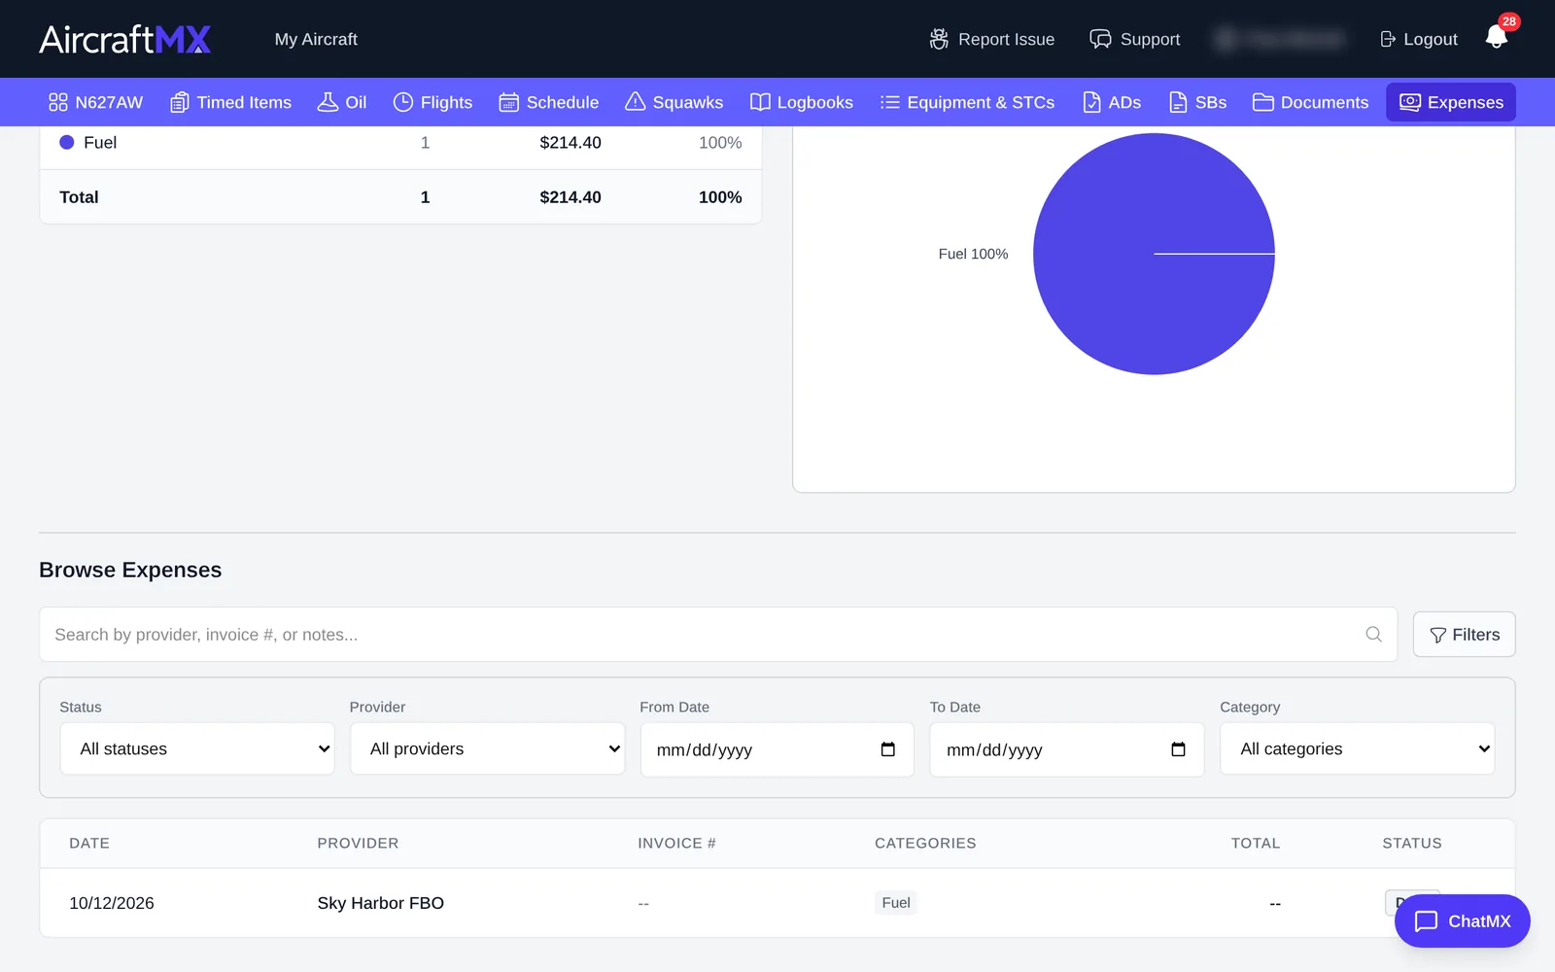Expand the All categories dropdown
1555x972 pixels.
[x=1357, y=748]
